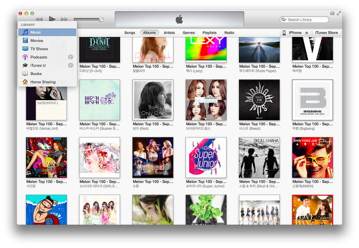Open the Beast Midnight Sun album
The image size is (359, 248).
[259, 100]
